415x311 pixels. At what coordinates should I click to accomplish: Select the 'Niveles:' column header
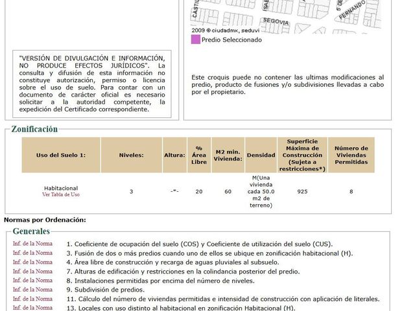point(131,155)
